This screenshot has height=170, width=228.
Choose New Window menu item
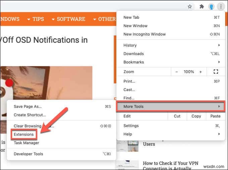171,26
